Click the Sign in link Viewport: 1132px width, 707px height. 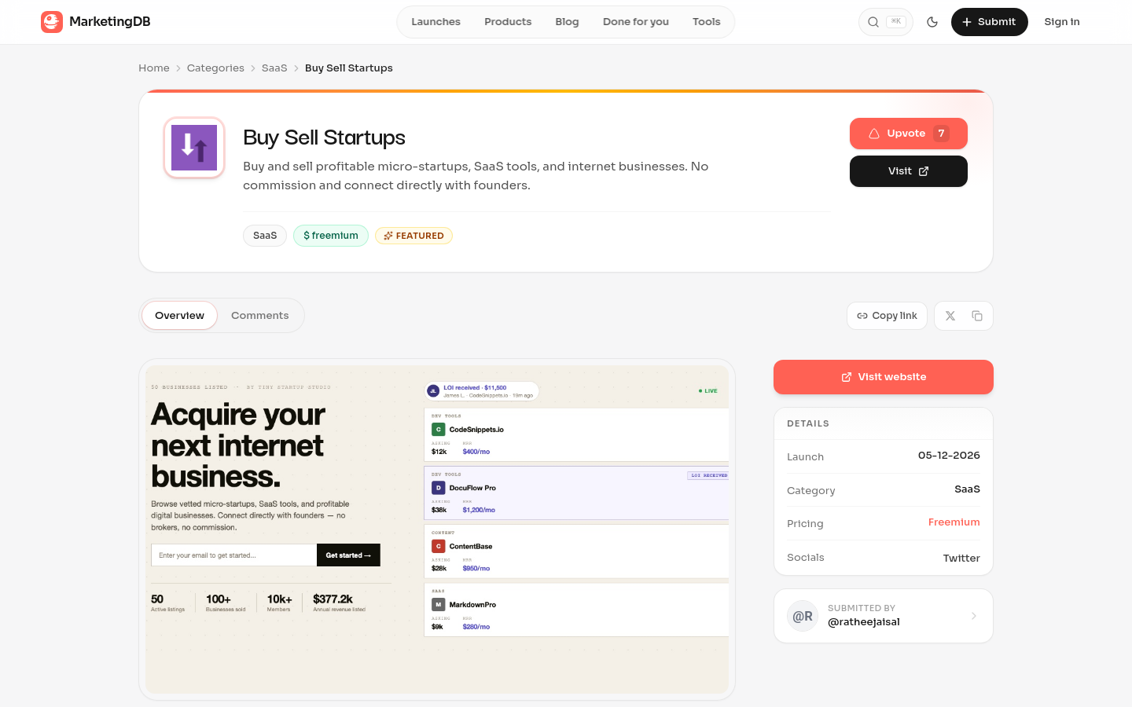(x=1062, y=22)
